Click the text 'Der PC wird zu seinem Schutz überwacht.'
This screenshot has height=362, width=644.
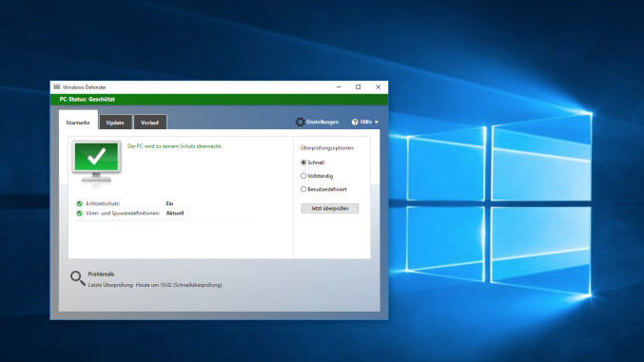click(174, 146)
